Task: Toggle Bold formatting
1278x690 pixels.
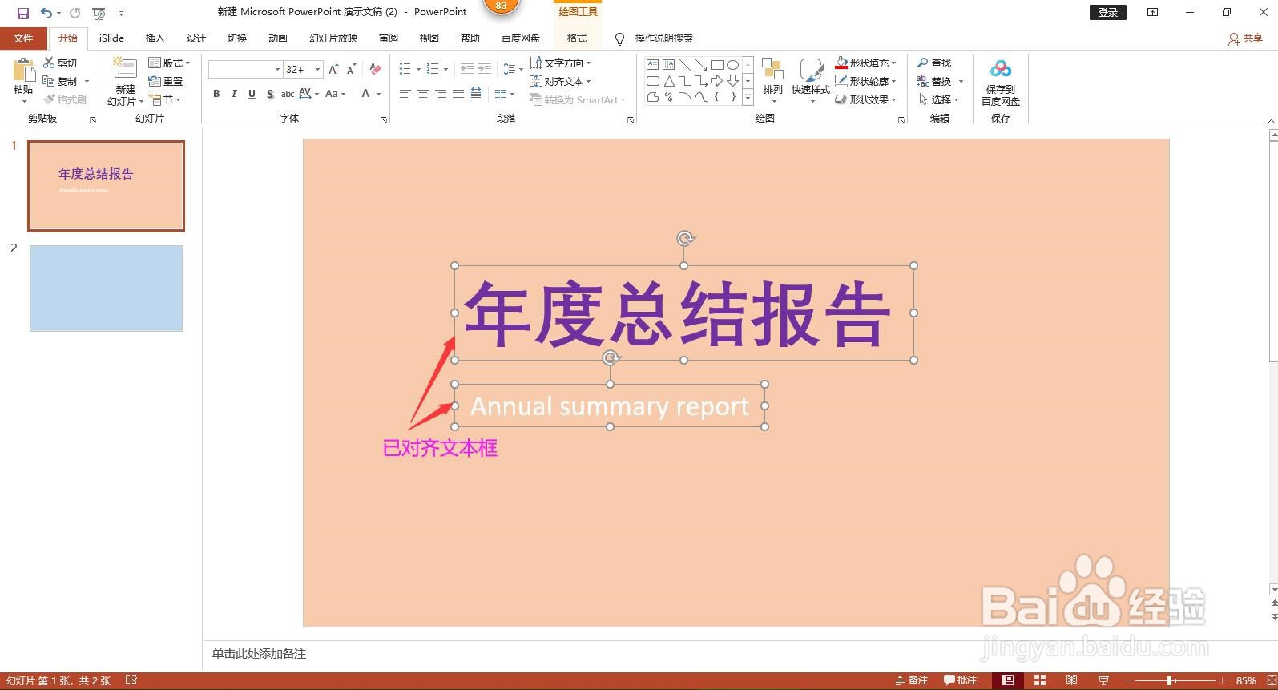Action: tap(216, 94)
